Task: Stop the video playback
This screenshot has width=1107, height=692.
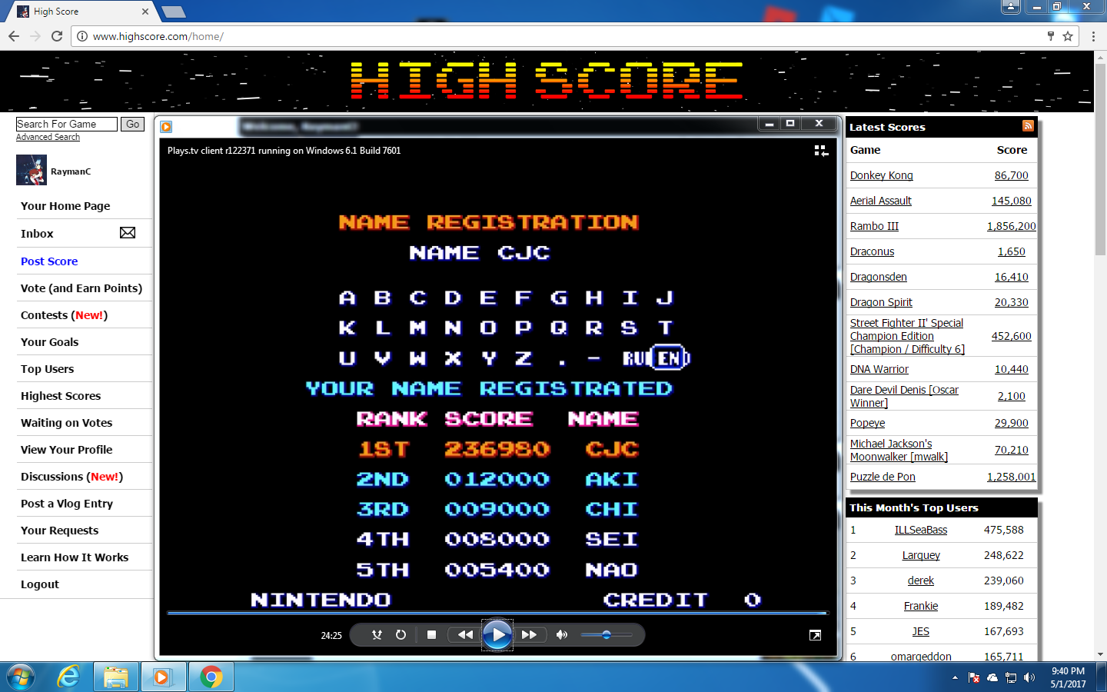Action: (x=431, y=635)
